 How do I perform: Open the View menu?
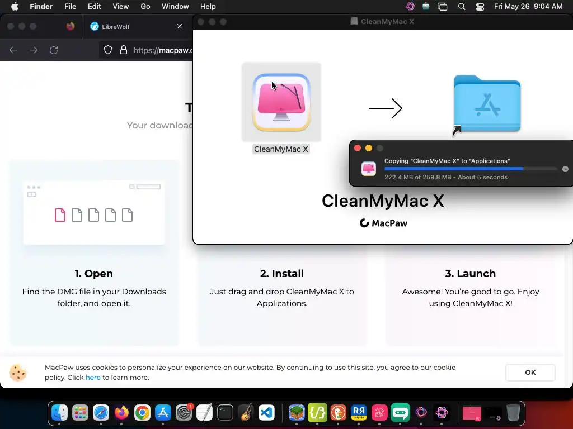[121, 6]
